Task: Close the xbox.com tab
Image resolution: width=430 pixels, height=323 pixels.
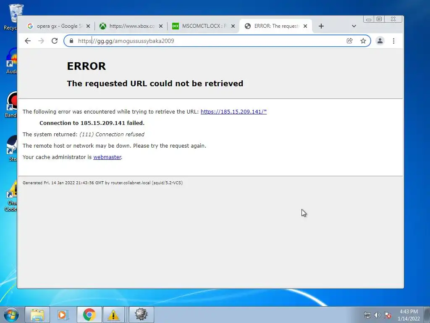Action: tap(161, 26)
